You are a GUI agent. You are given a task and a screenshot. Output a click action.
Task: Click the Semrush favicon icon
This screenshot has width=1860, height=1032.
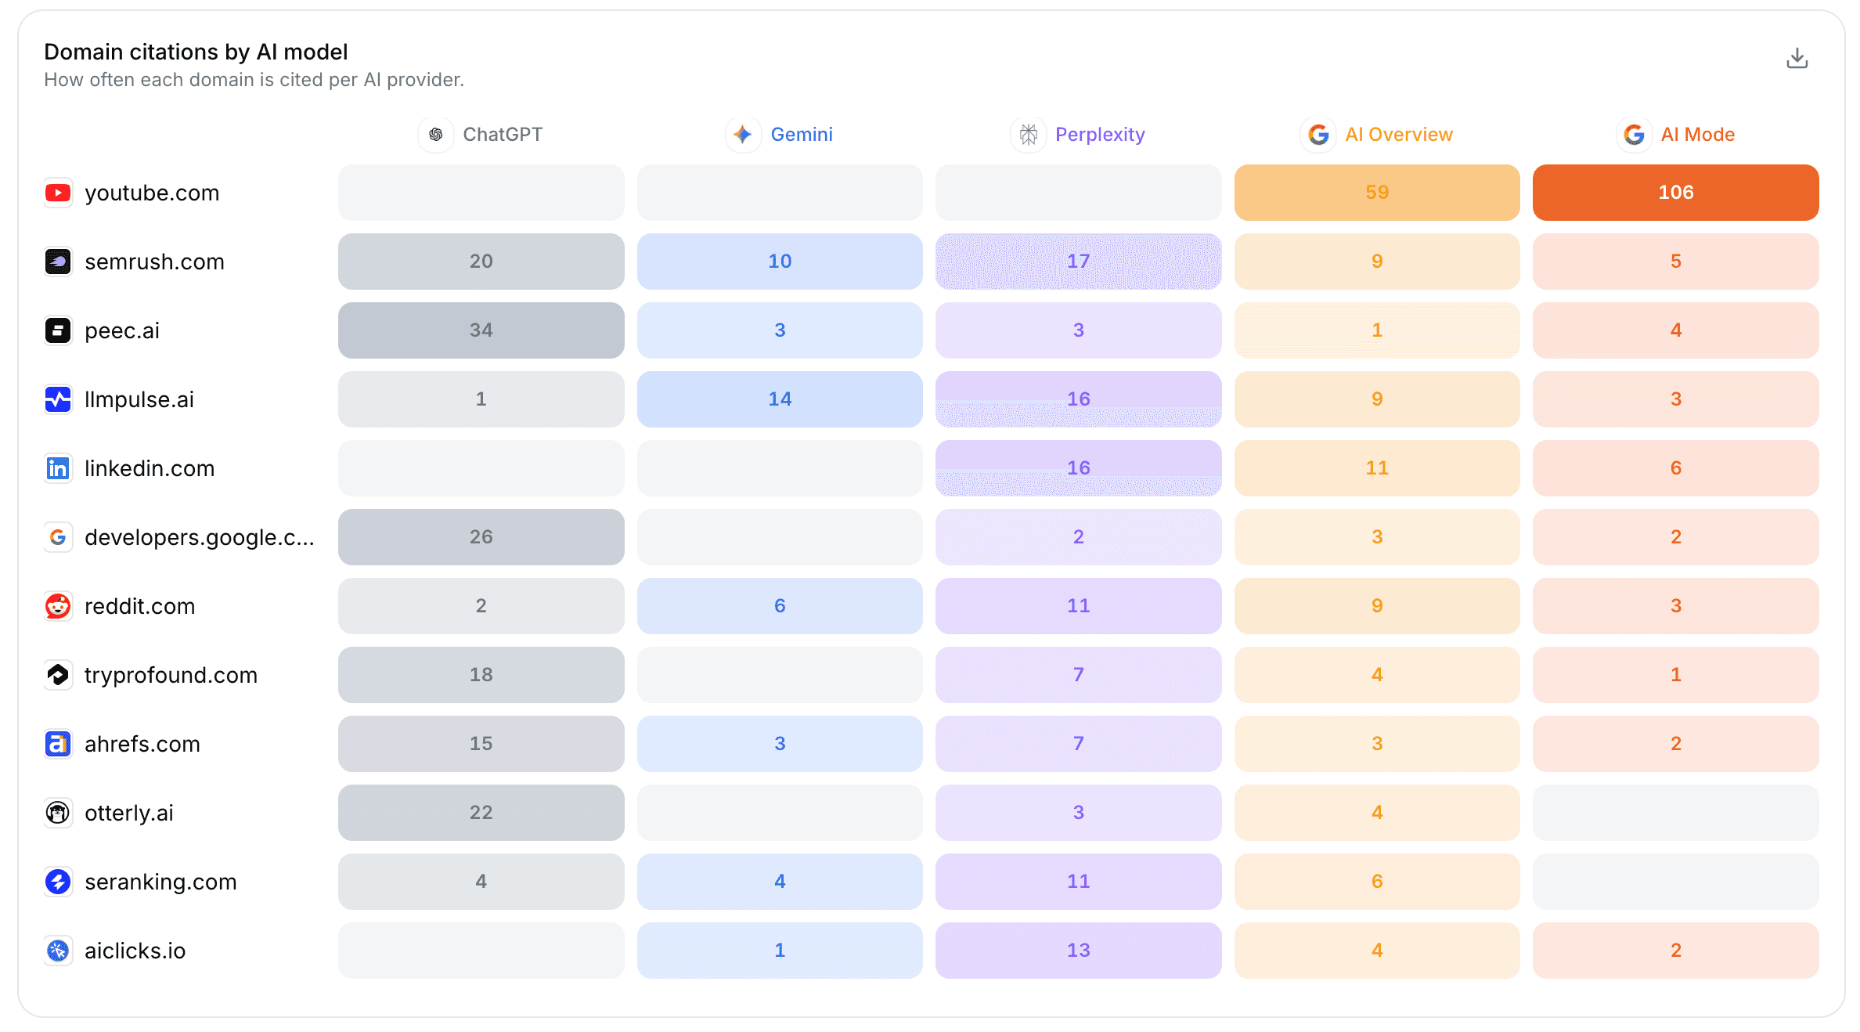pos(58,262)
